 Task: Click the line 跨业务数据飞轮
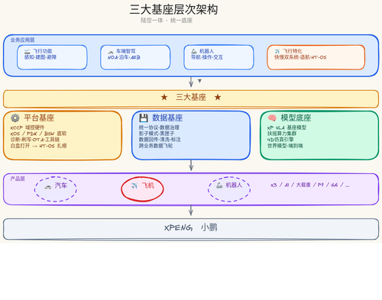coord(156,146)
